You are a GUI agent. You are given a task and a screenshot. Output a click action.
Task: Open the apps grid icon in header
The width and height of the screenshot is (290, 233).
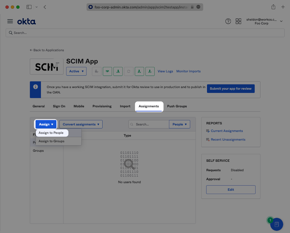(x=238, y=21)
